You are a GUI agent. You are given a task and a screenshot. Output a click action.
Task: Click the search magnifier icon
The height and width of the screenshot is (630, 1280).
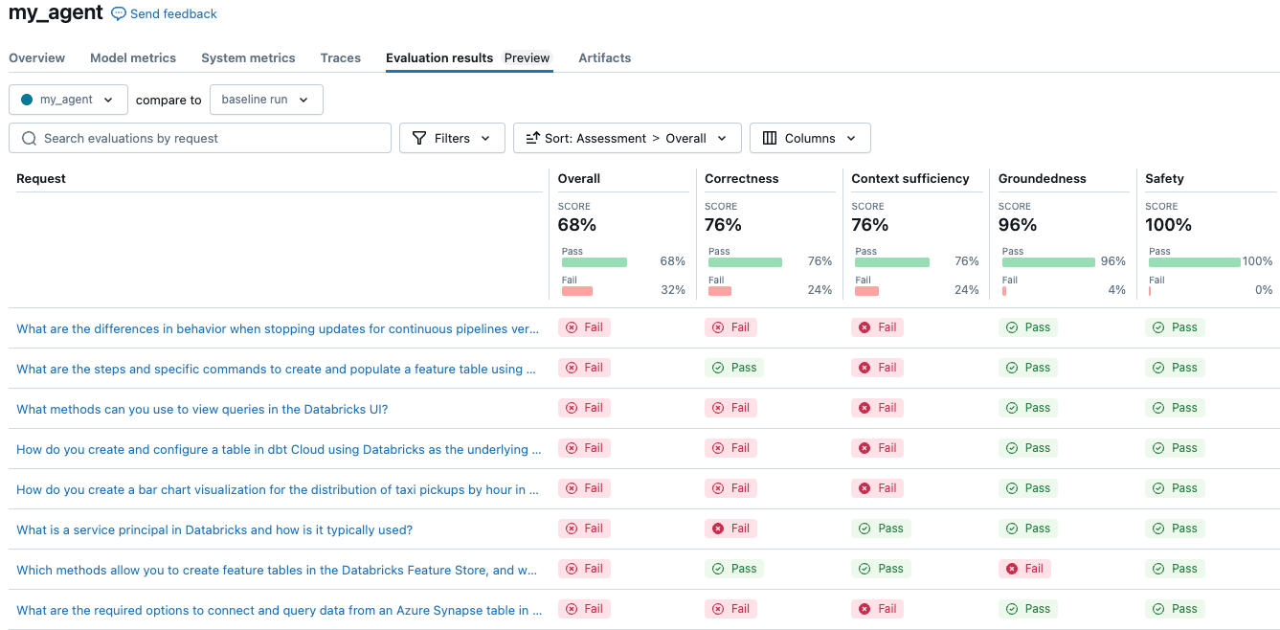pos(28,138)
